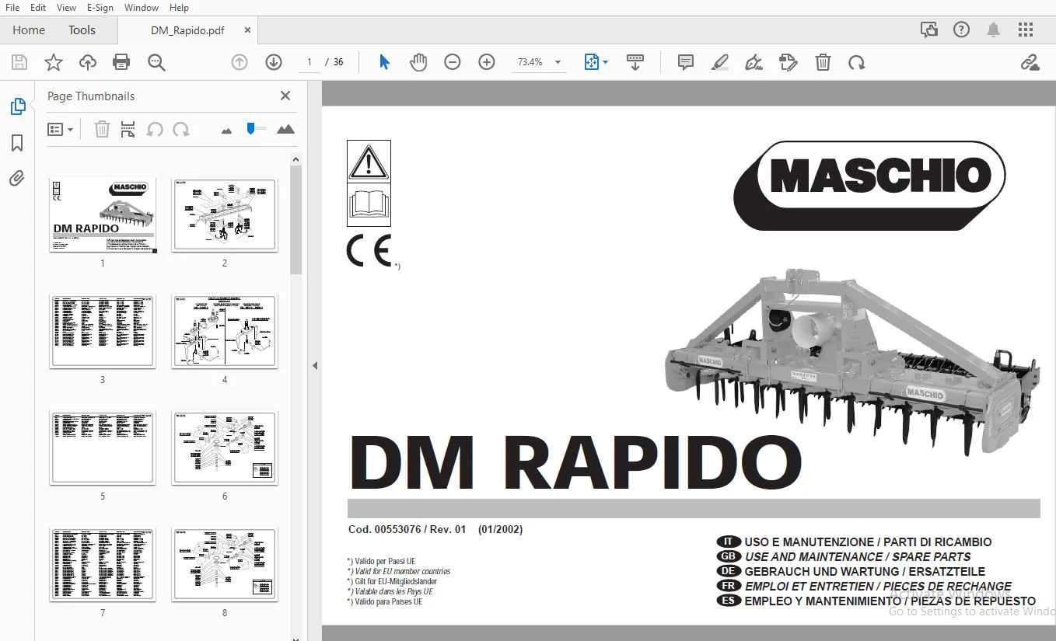The image size is (1056, 641).
Task: Reduce thumbnail size with small mountain icon
Action: (227, 131)
